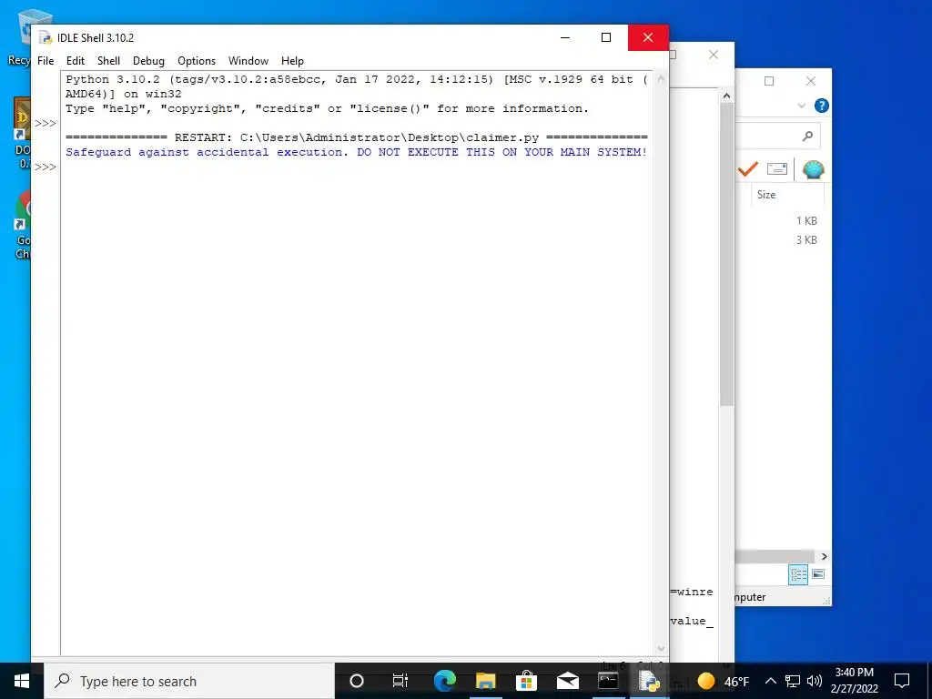
Task: Click the IDLE Shell scrollbar up arrow
Action: pos(661,79)
